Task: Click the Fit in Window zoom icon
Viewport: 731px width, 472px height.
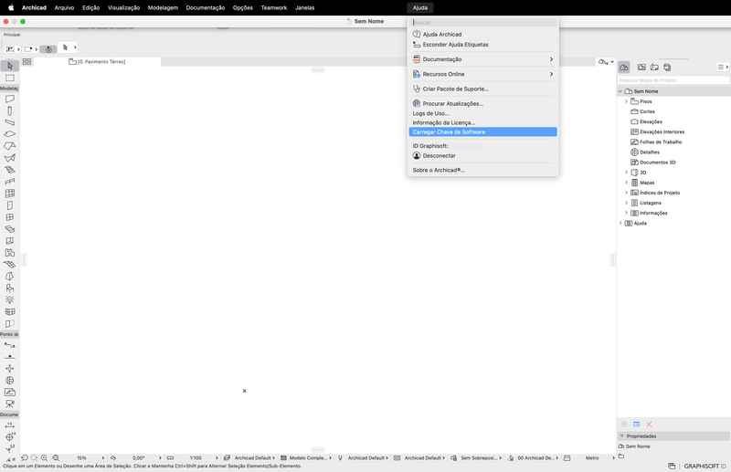Action: (x=56, y=458)
